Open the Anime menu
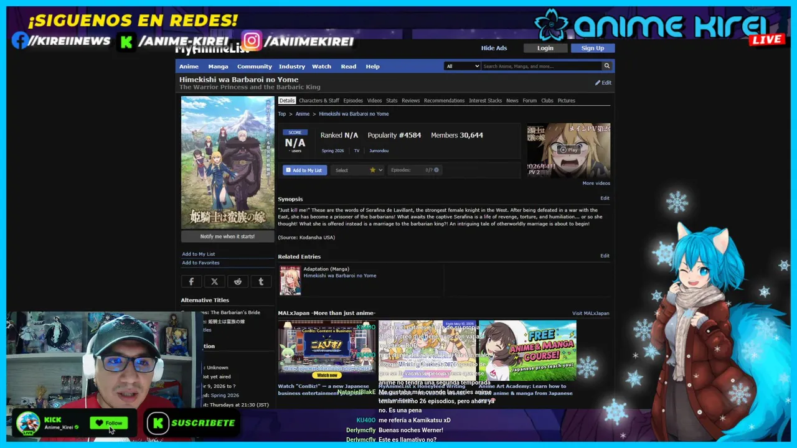797x448 pixels. [x=189, y=67]
